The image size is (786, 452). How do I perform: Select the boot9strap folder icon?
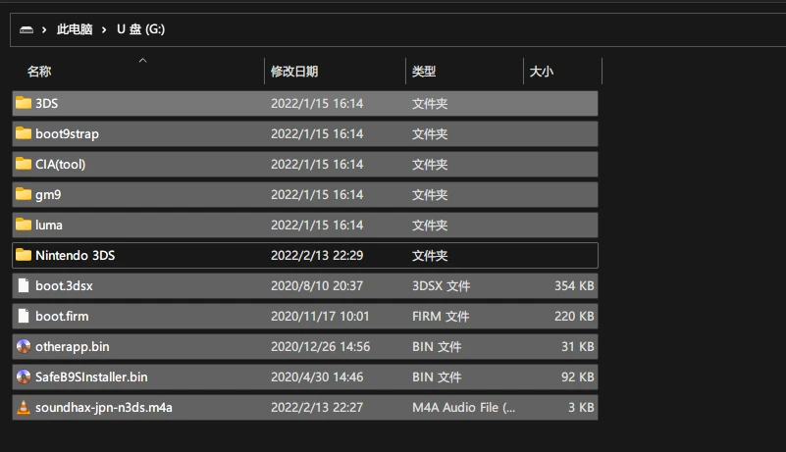(24, 133)
